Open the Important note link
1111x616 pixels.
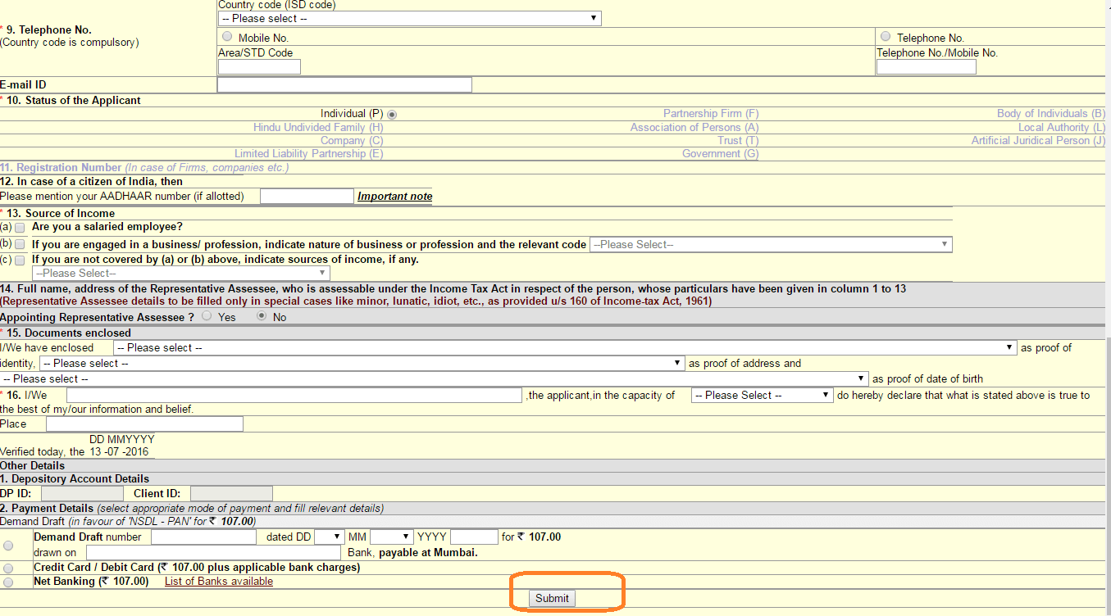394,196
